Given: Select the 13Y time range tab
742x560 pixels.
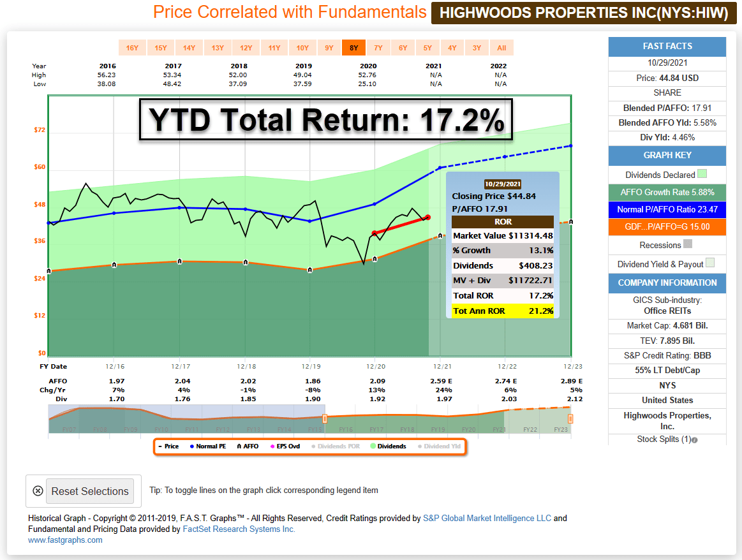Looking at the screenshot, I should click(218, 48).
